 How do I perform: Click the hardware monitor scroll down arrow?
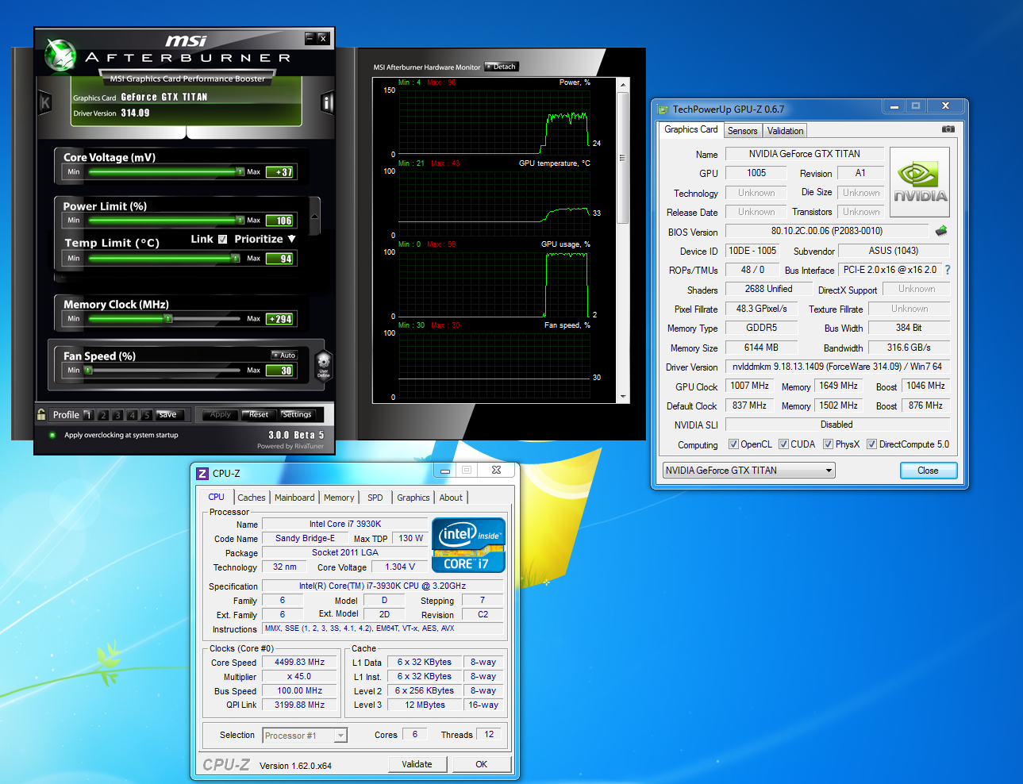(623, 397)
